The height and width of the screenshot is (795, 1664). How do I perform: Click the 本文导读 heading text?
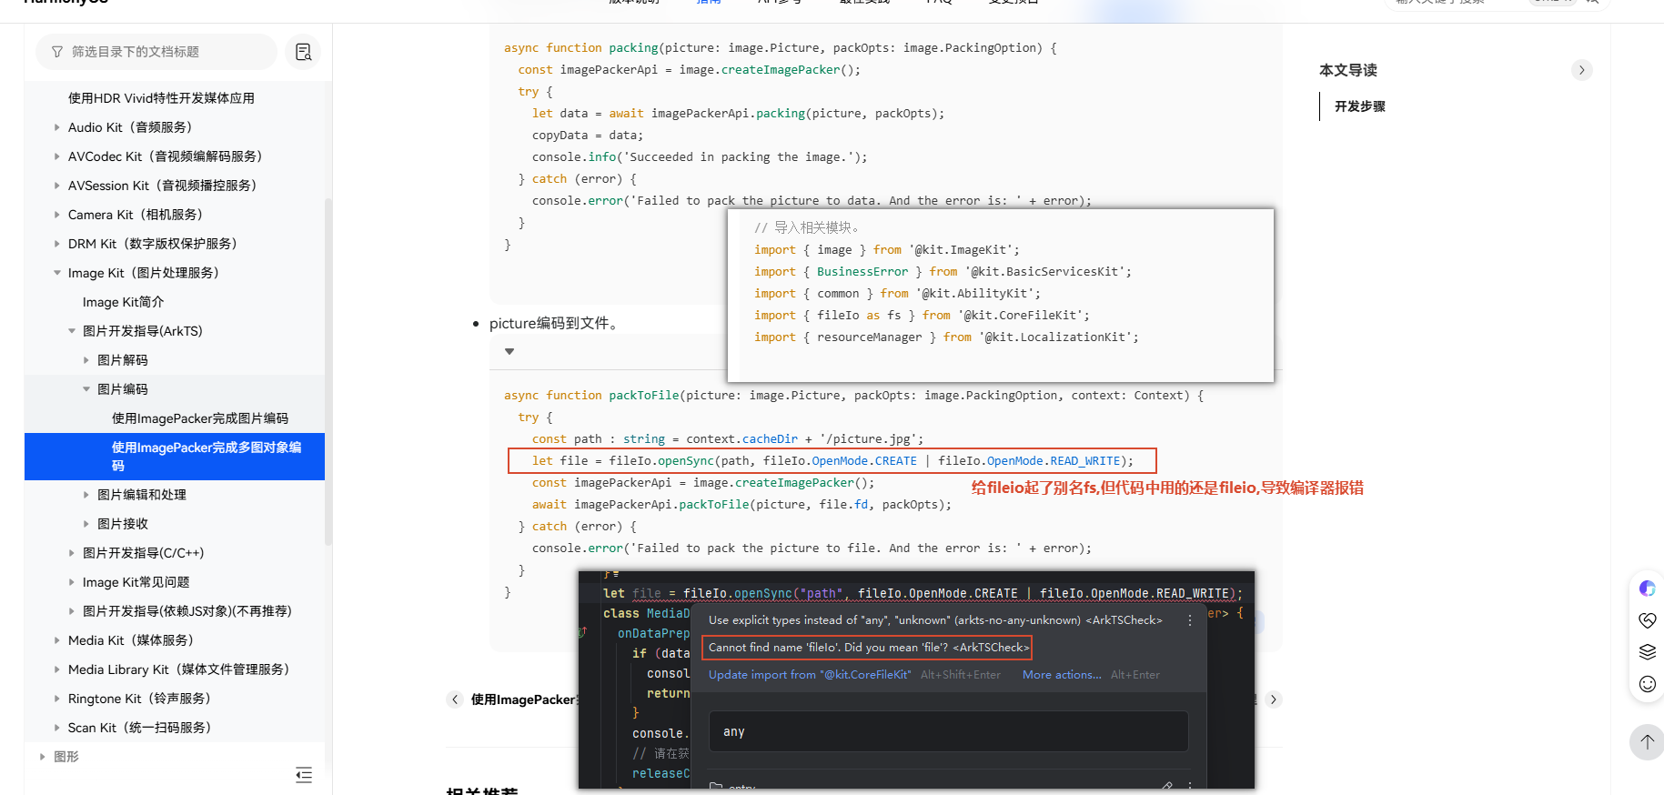pyautogui.click(x=1348, y=70)
